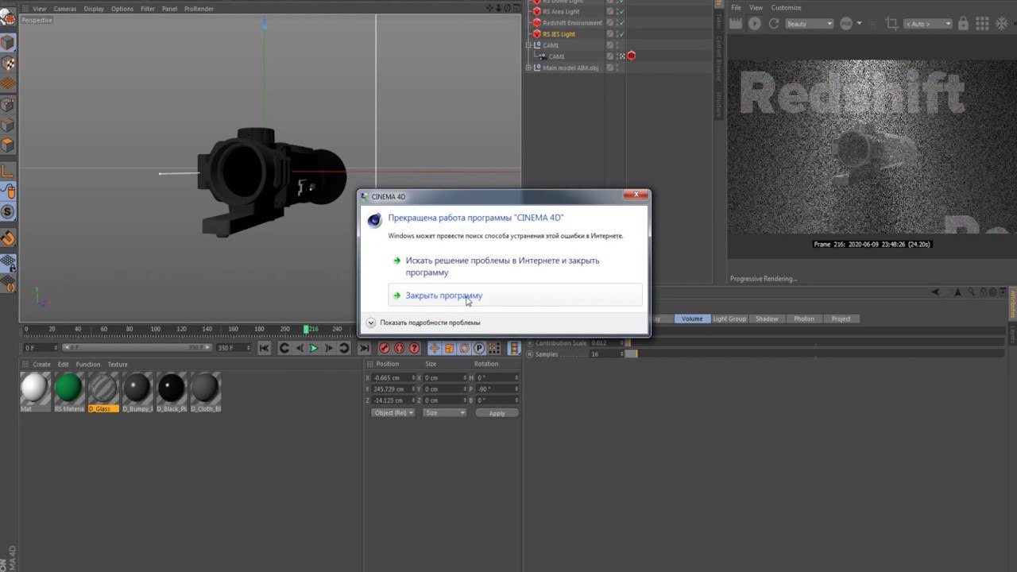Open the Edit menu in material manager
Viewport: 1017px width, 572px height.
click(63, 365)
